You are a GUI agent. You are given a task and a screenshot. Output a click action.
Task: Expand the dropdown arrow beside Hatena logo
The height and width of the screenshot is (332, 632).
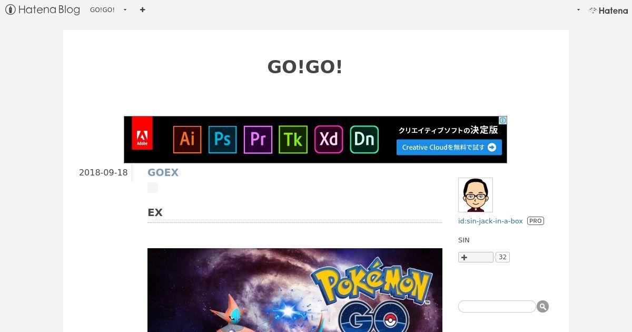(x=578, y=10)
